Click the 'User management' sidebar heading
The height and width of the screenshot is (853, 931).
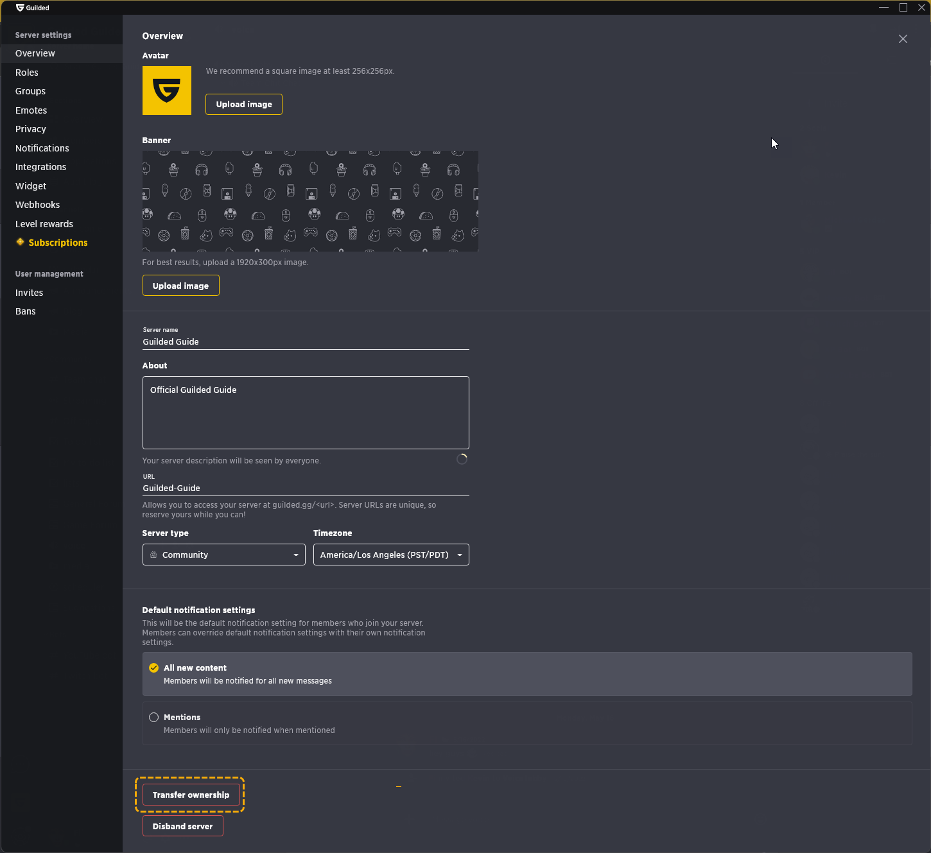tap(49, 274)
